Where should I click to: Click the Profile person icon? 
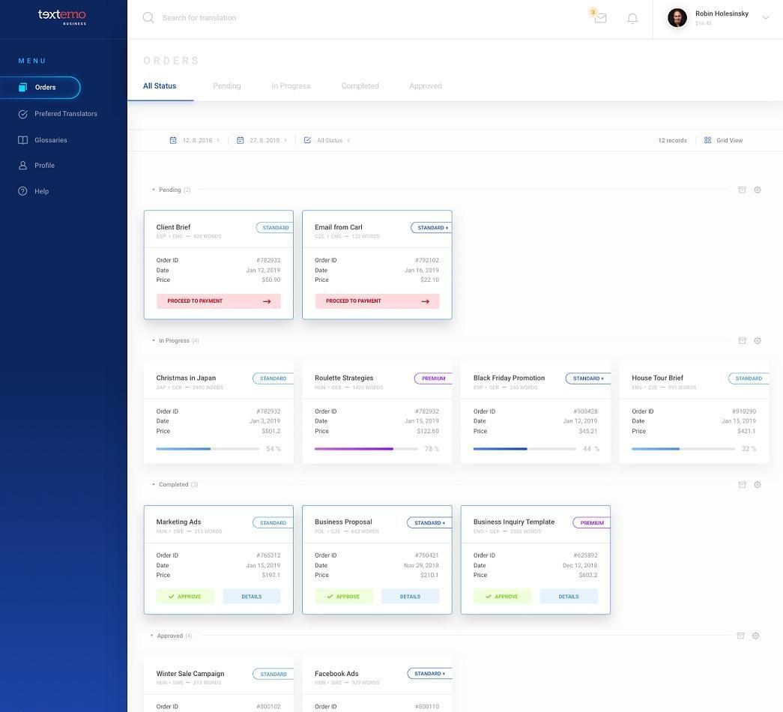[22, 166]
